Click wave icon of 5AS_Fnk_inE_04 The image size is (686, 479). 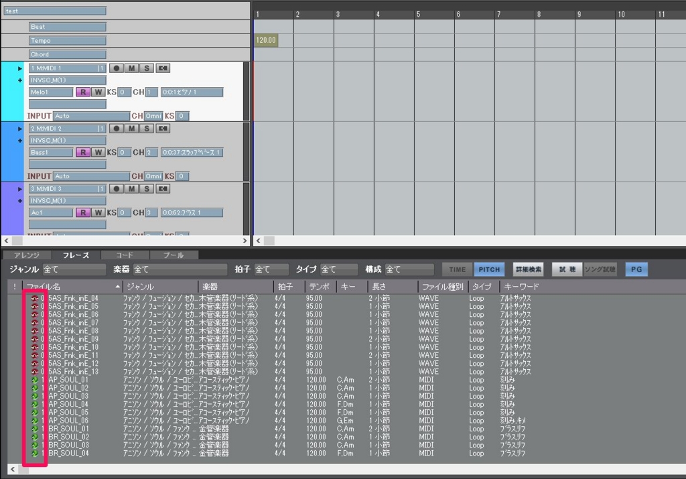(35, 298)
